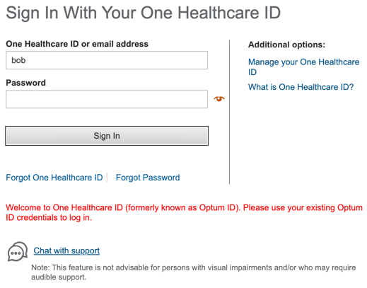Open 'What is One Healthcare ID?' link
The height and width of the screenshot is (288, 367).
(301, 87)
